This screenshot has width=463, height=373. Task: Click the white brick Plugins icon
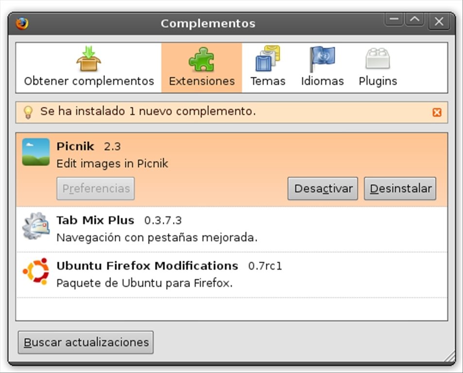377,58
